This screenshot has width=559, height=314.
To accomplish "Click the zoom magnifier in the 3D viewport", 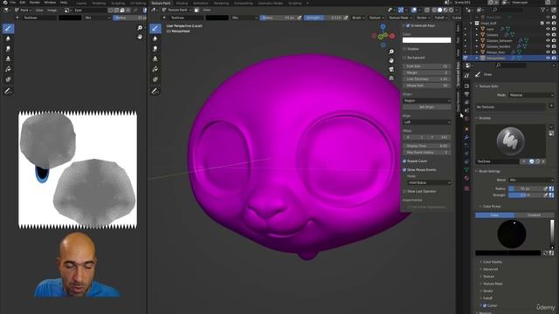I will click(391, 52).
